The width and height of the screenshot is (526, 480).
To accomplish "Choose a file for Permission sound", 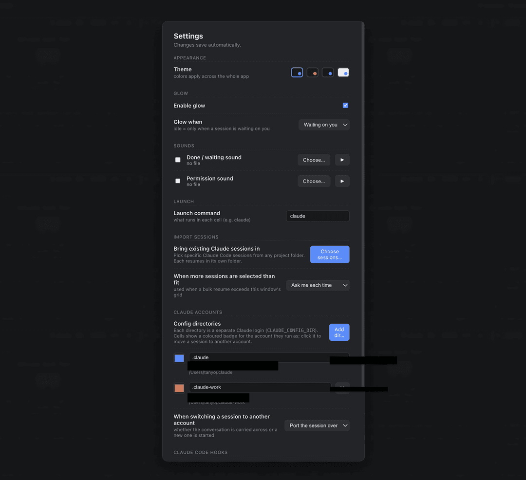I will (314, 181).
